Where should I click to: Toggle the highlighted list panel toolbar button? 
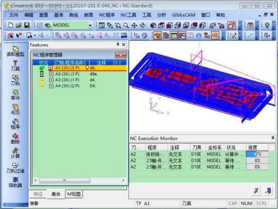tap(174, 35)
